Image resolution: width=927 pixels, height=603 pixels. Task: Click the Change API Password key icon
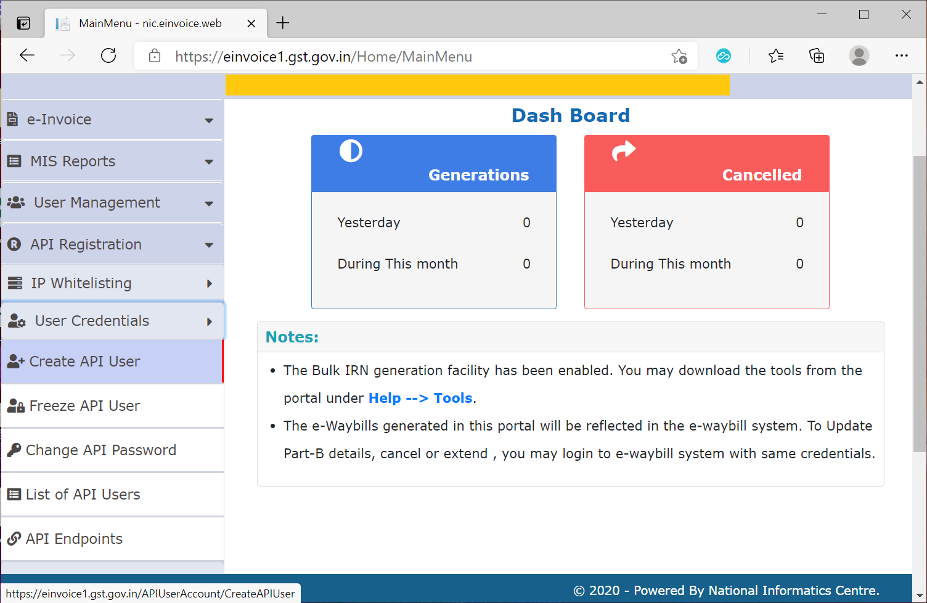point(14,450)
